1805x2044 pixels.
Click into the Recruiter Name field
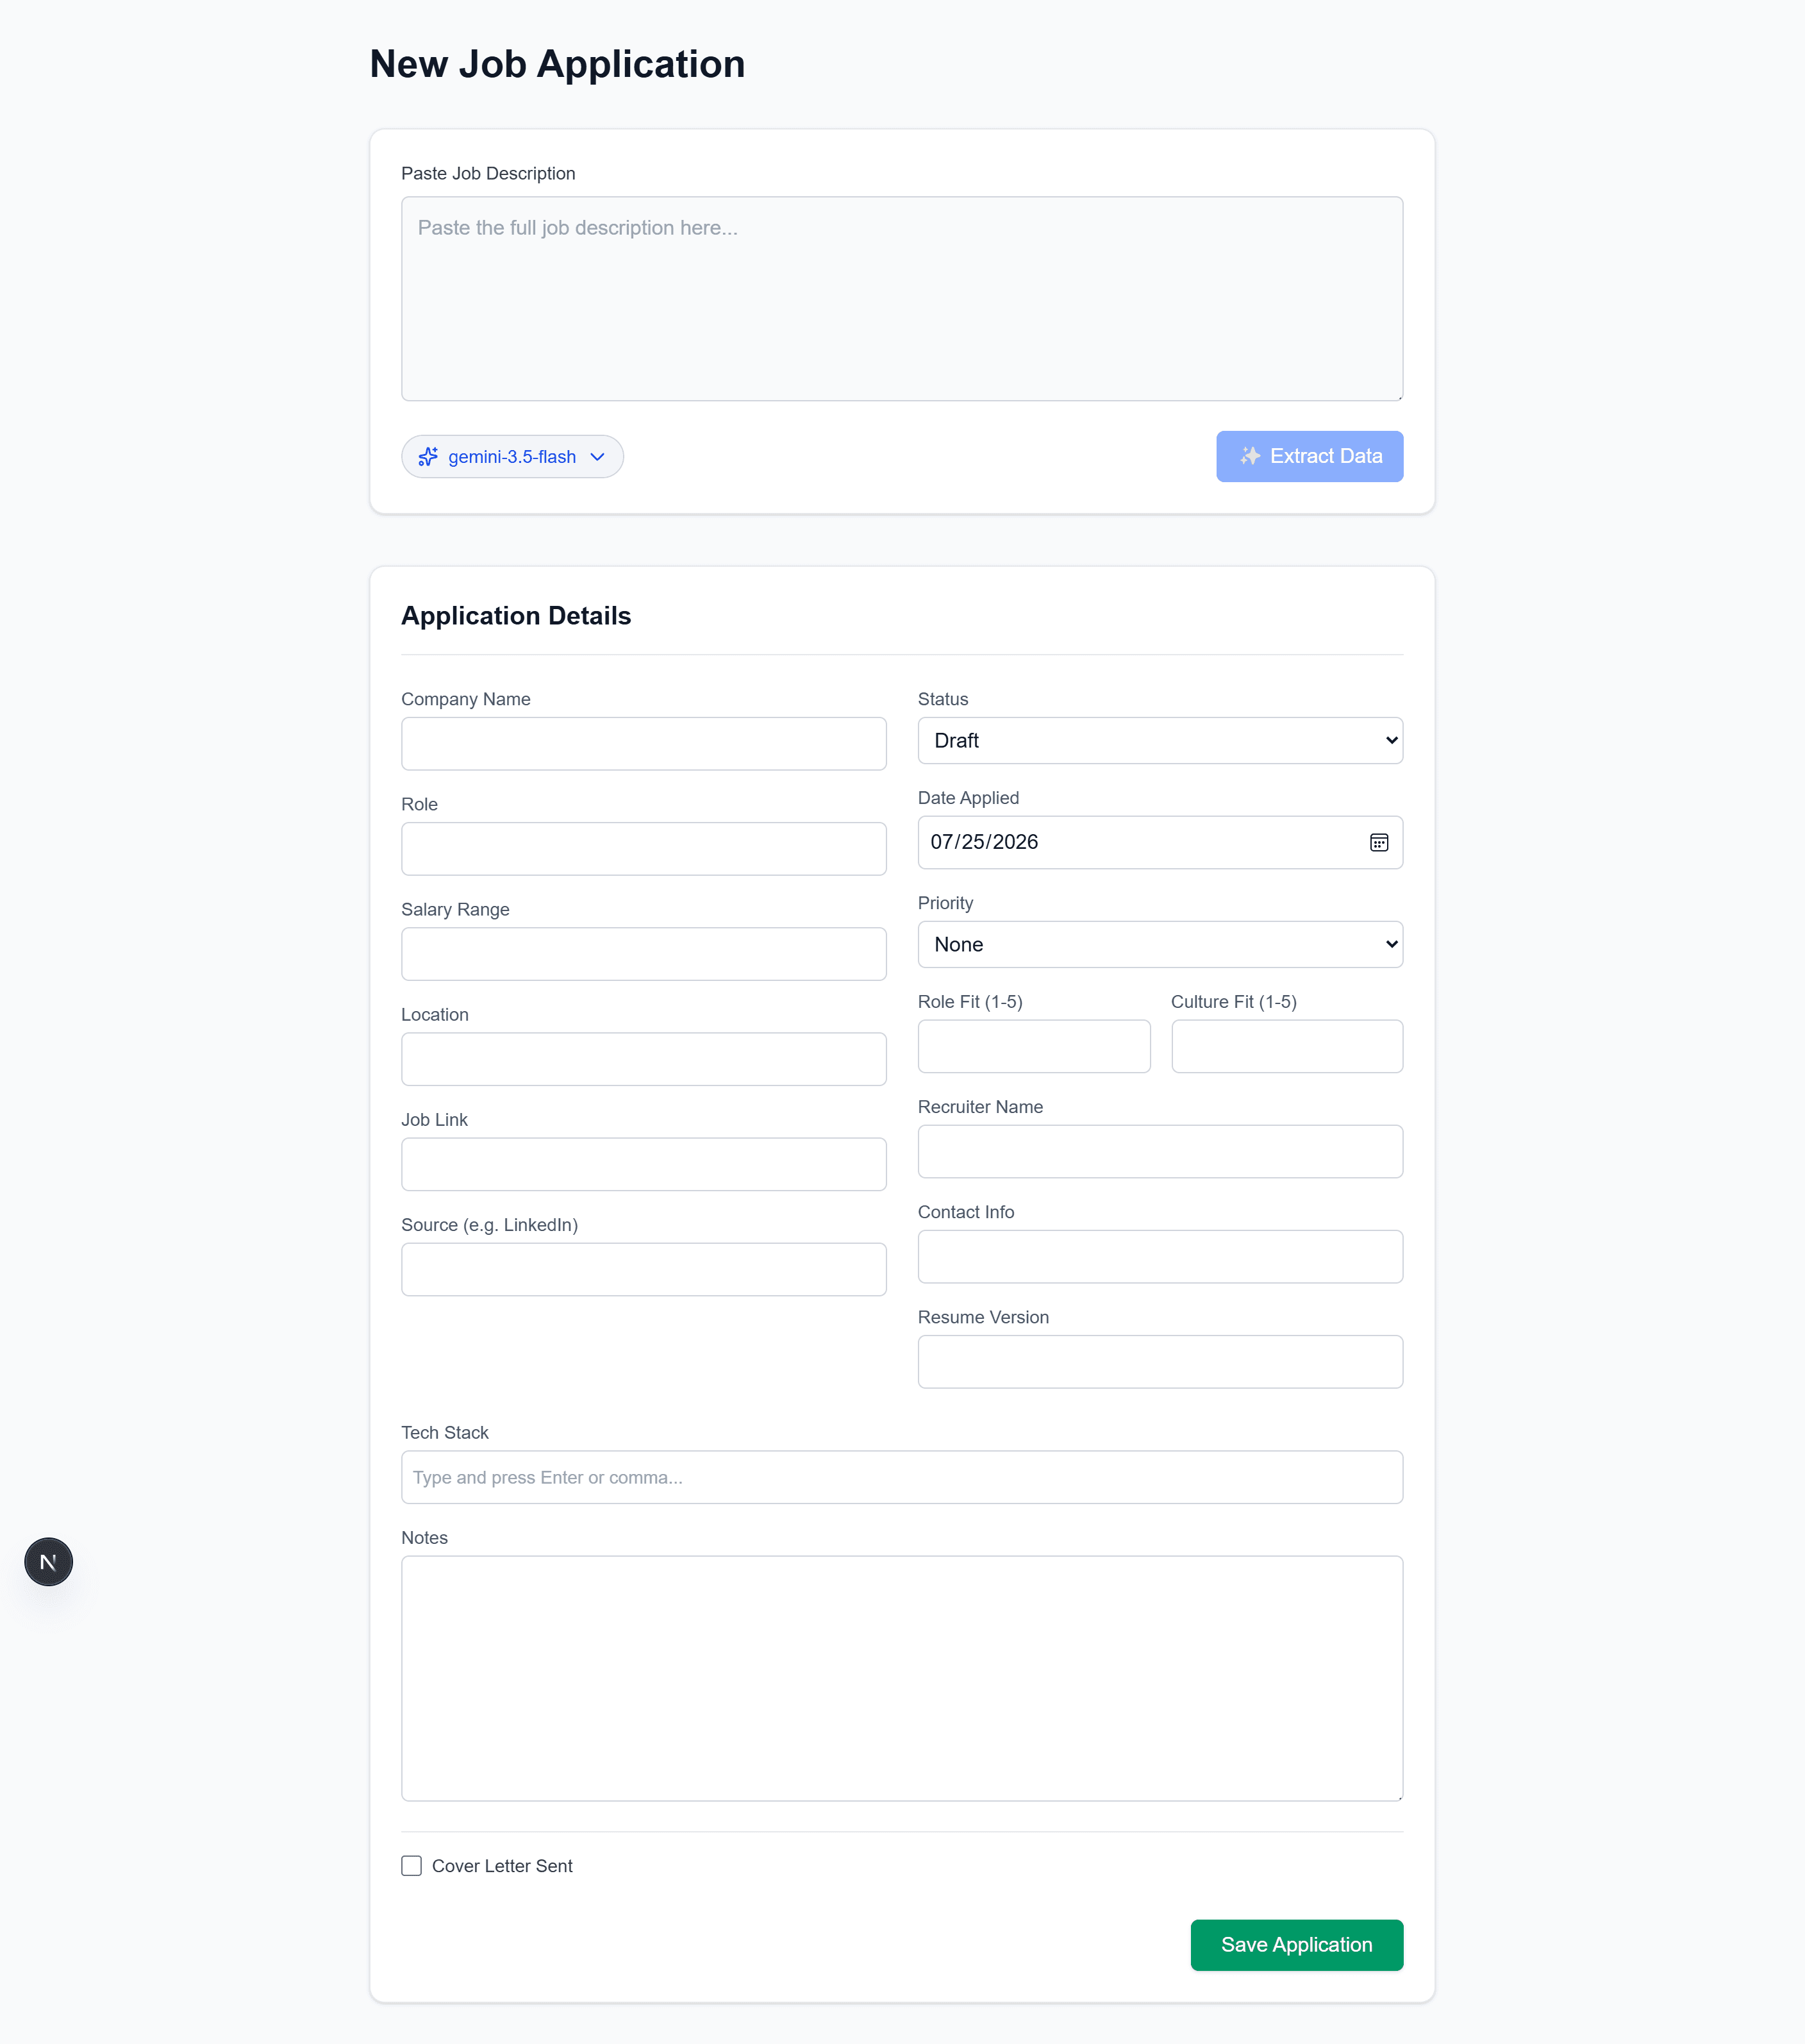[1160, 1152]
